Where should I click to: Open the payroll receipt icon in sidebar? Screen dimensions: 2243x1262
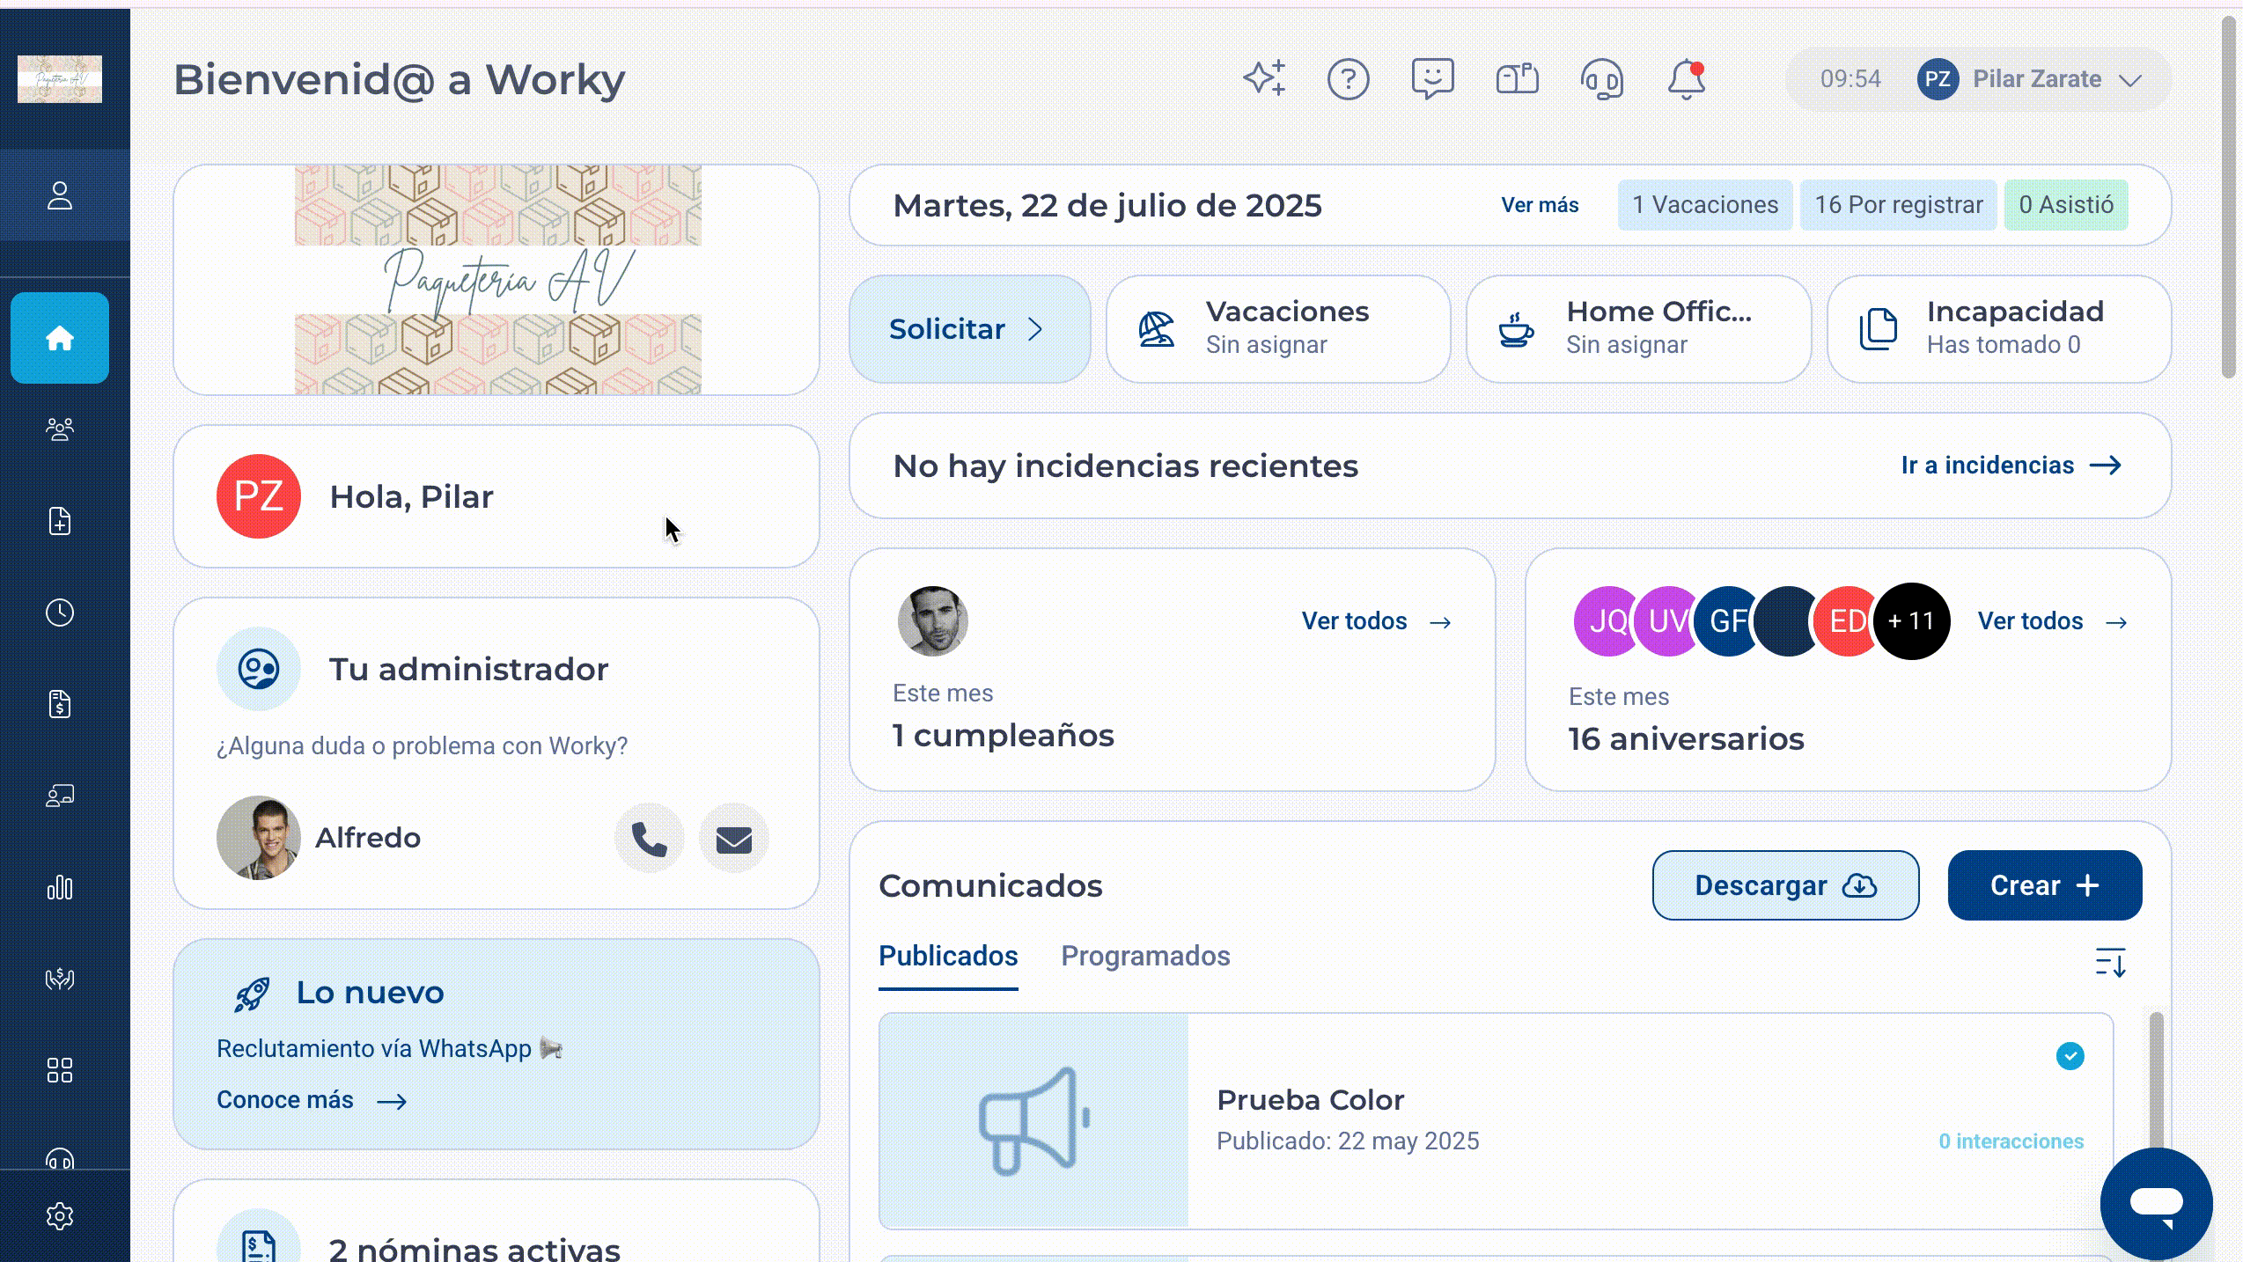click(x=60, y=704)
